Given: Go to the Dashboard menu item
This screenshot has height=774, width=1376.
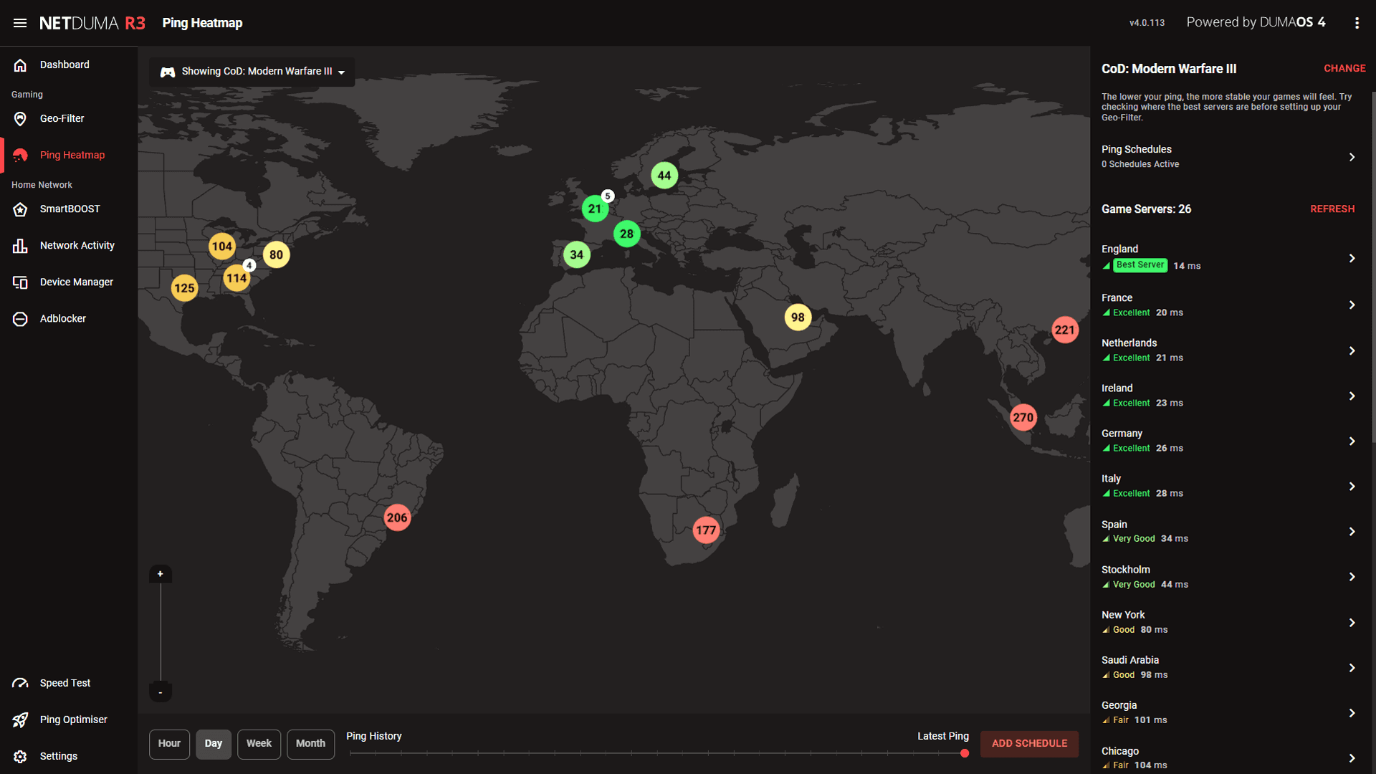Looking at the screenshot, I should tap(64, 64).
